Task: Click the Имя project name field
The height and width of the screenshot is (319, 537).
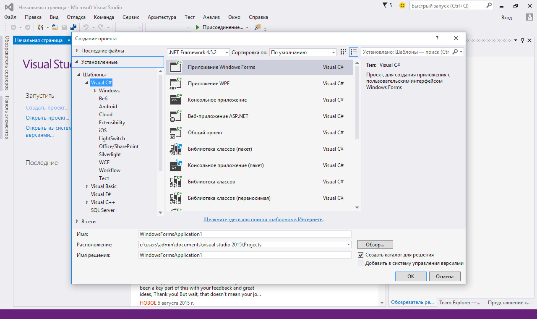Action: pyautogui.click(x=245, y=234)
